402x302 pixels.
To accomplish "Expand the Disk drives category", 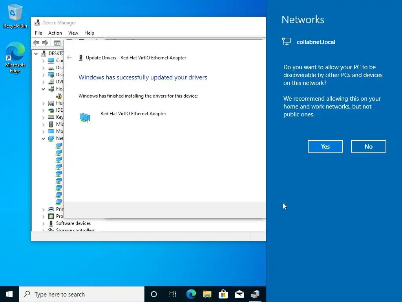I will pyautogui.click(x=43, y=68).
